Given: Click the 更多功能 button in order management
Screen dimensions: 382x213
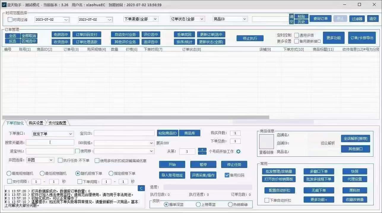Looking at the screenshot, I should click(x=334, y=38).
